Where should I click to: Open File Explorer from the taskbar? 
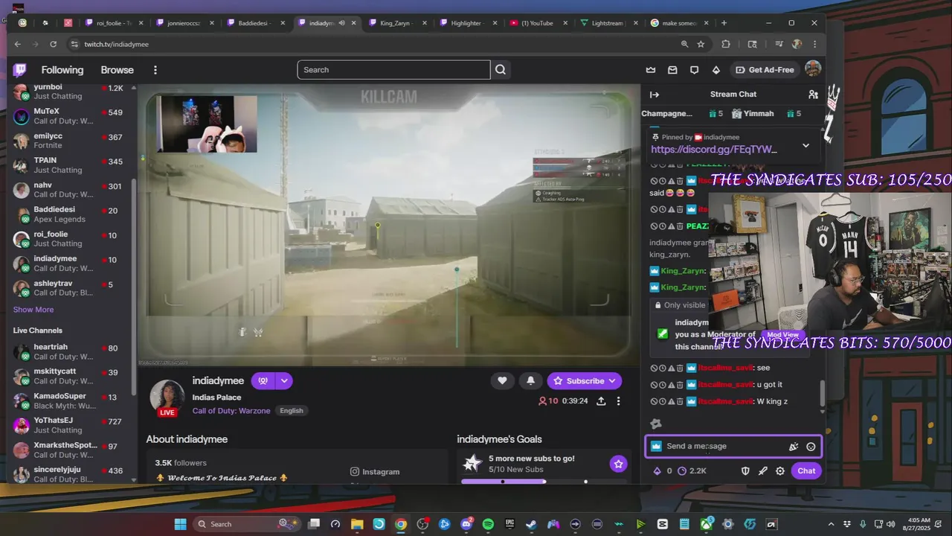tap(357, 524)
